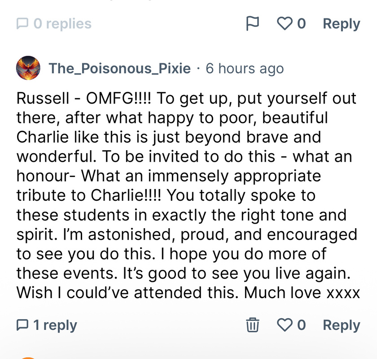The image size is (377, 359).
Task: Flag the comment above for reporting
Action: 253,24
